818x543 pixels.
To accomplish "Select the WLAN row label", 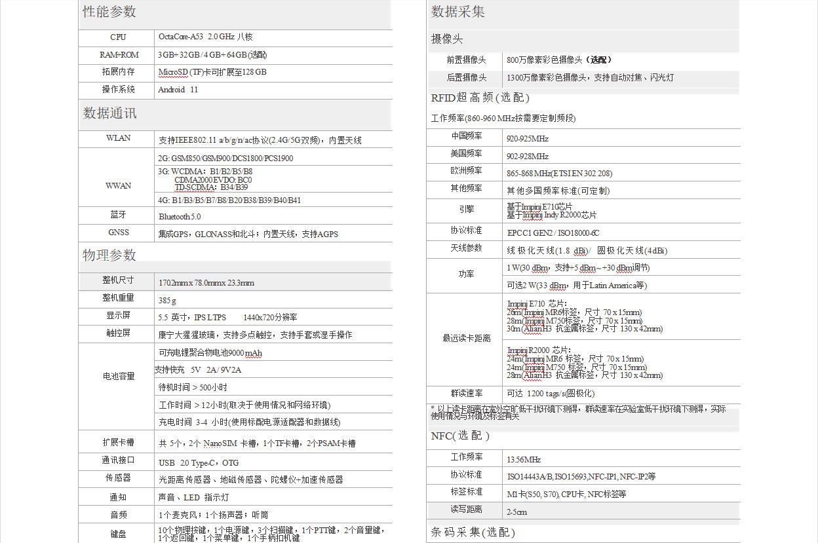I will tap(118, 138).
